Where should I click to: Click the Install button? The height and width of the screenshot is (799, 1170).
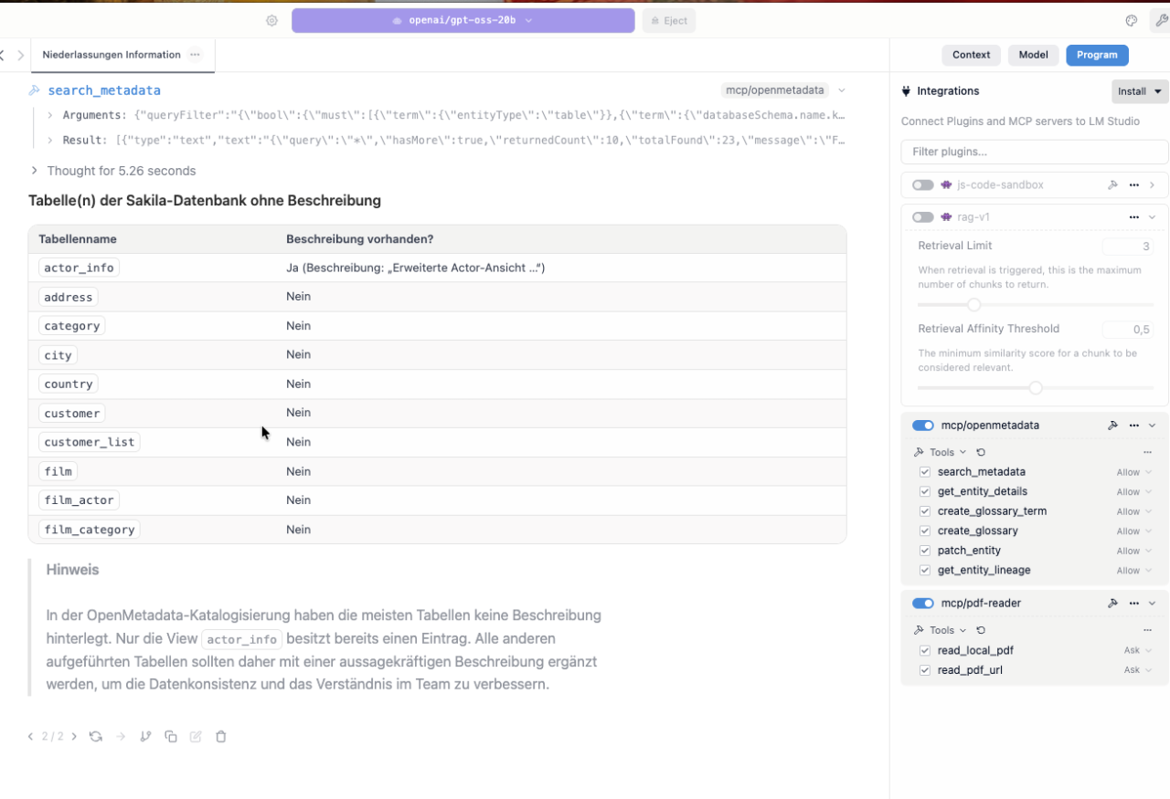pos(1138,90)
